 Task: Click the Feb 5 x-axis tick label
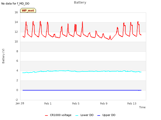tap(76, 103)
